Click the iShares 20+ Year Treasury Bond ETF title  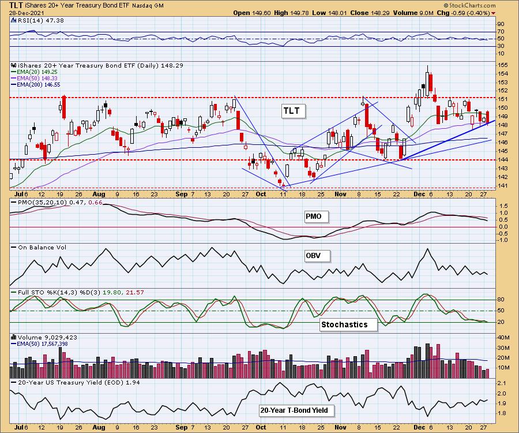pos(77,5)
